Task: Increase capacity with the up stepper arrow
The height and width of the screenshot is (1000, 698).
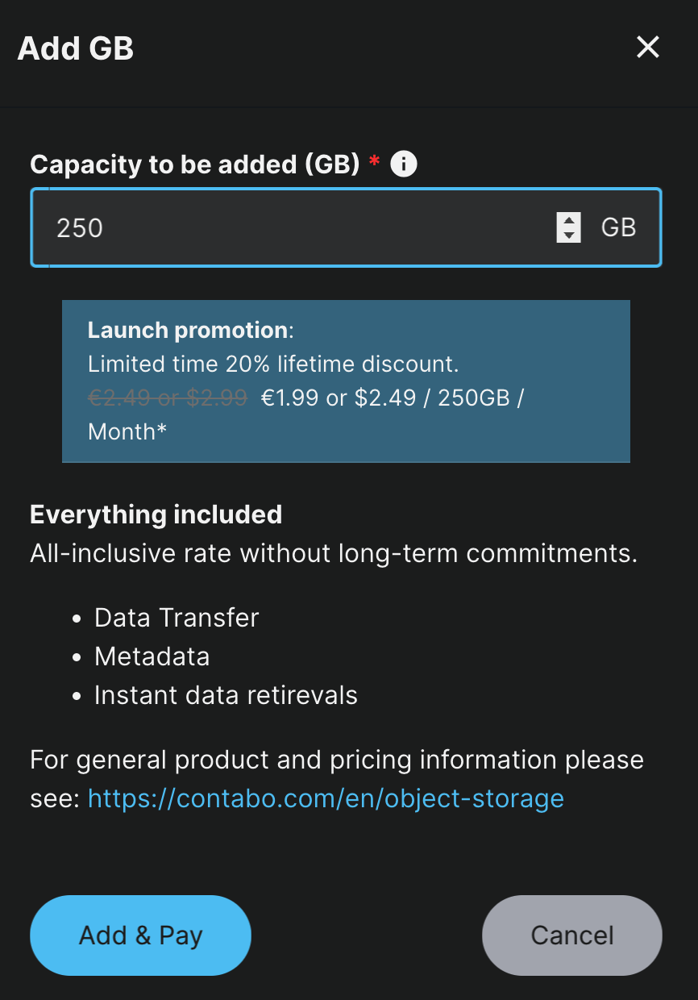Action: pos(569,220)
